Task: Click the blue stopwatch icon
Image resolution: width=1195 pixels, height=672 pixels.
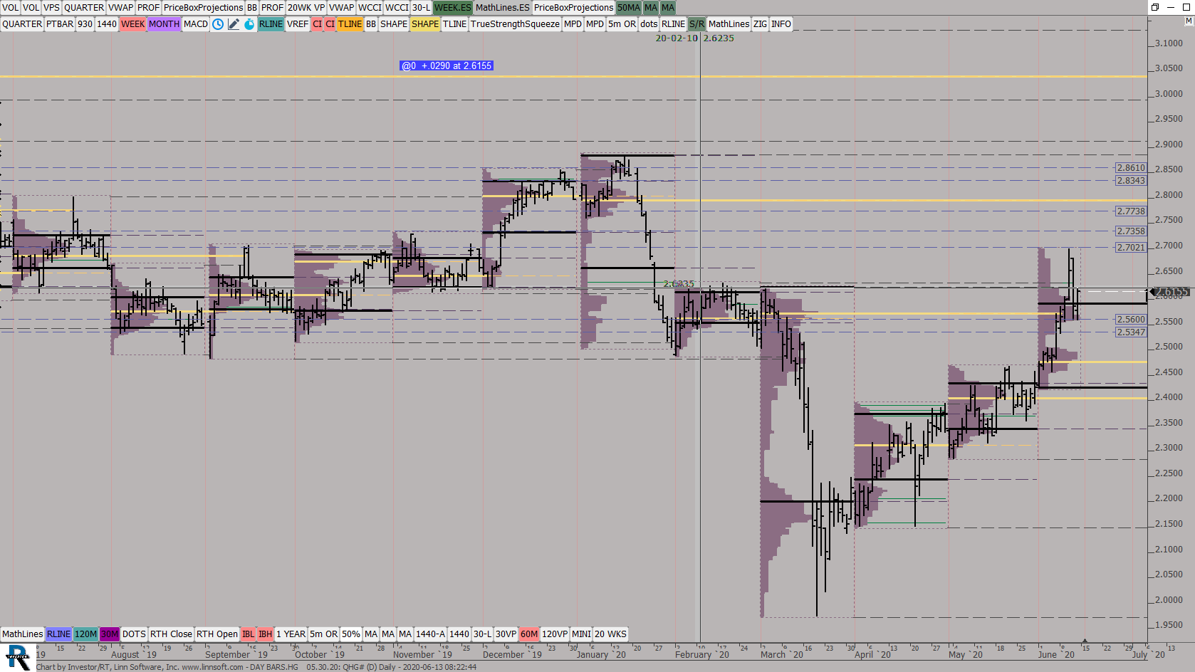Action: coord(249,24)
